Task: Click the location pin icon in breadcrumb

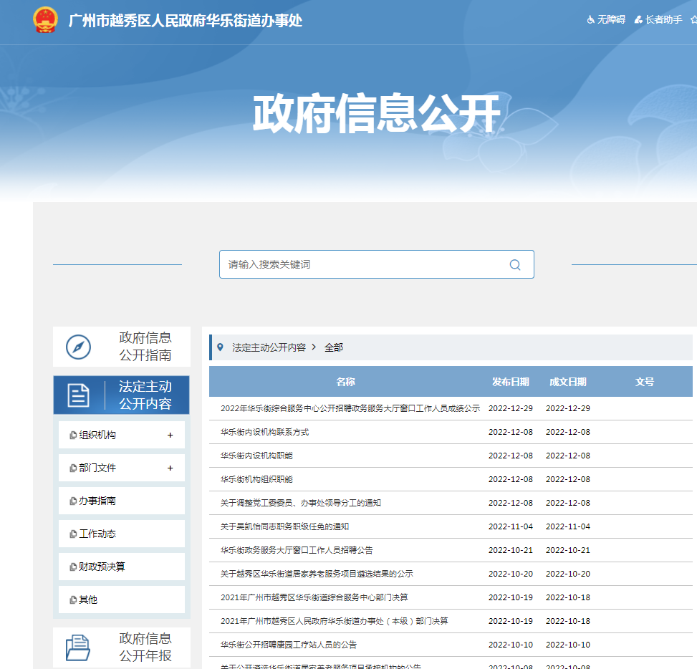Action: point(220,347)
